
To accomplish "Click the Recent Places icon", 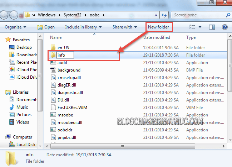I will (x=12, y=62).
